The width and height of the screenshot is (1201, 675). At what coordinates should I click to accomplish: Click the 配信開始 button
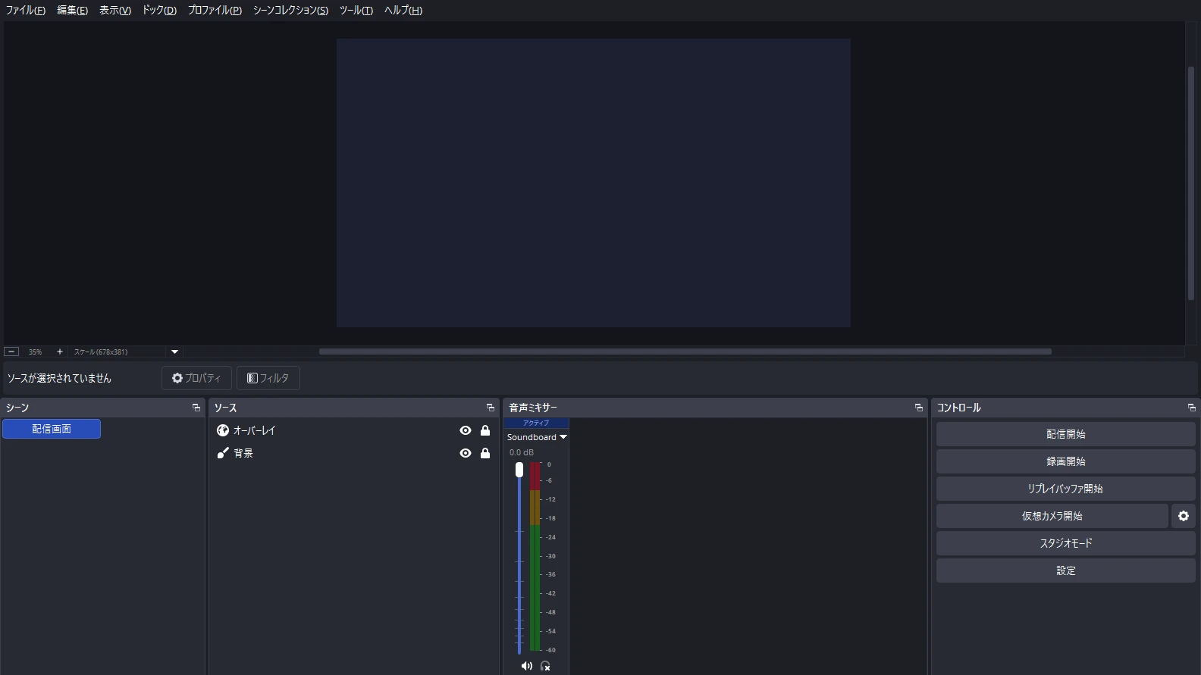pyautogui.click(x=1065, y=434)
